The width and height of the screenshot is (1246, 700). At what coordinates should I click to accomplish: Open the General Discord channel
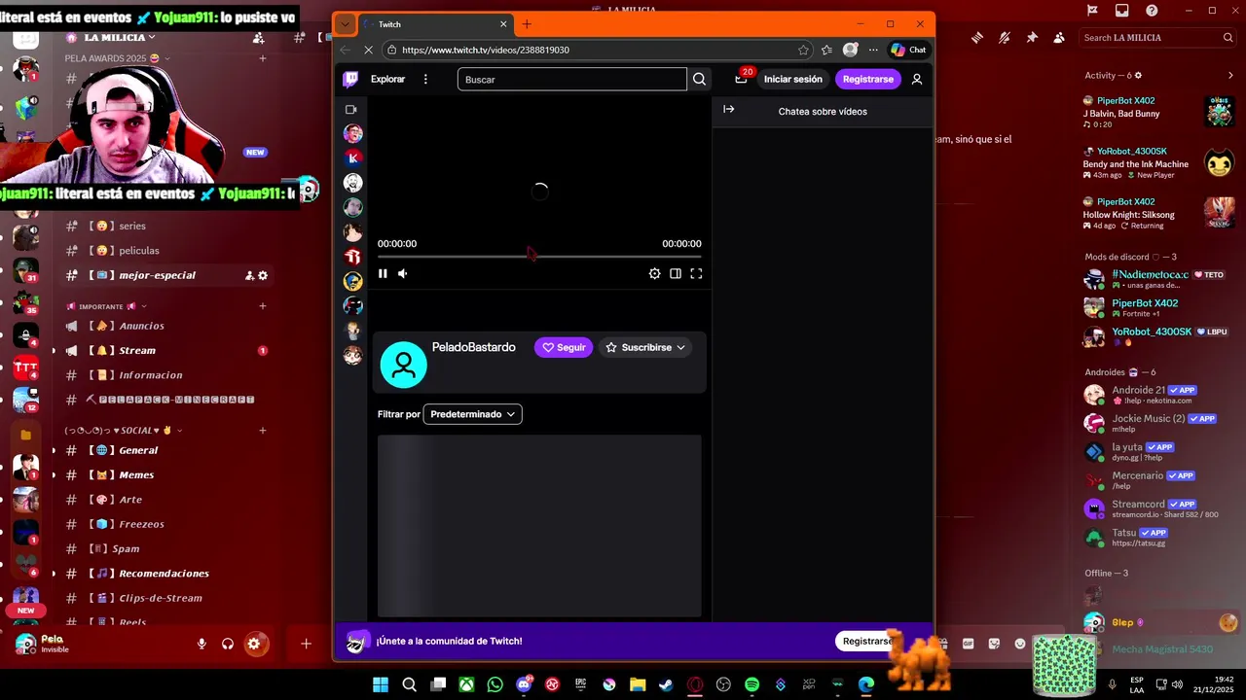click(x=162, y=450)
